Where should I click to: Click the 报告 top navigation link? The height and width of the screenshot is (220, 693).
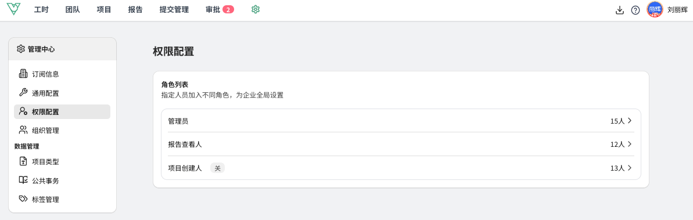(x=135, y=10)
